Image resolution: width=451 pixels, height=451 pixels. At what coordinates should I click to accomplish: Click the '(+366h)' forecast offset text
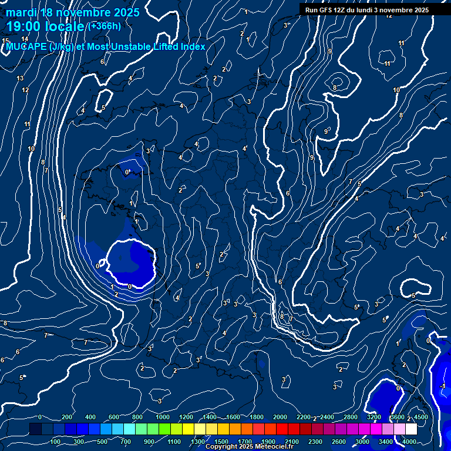(x=105, y=26)
